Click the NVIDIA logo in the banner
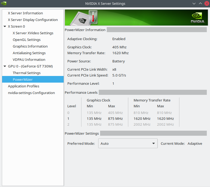The width and height of the screenshot is (210, 187). click(x=198, y=18)
